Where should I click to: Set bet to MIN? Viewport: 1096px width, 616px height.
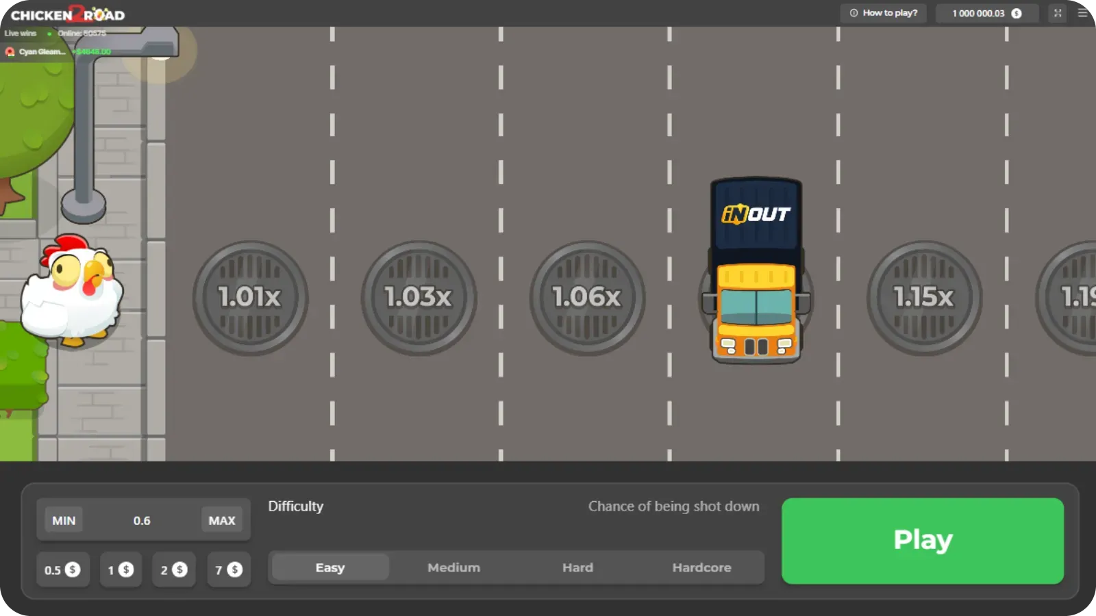point(64,521)
